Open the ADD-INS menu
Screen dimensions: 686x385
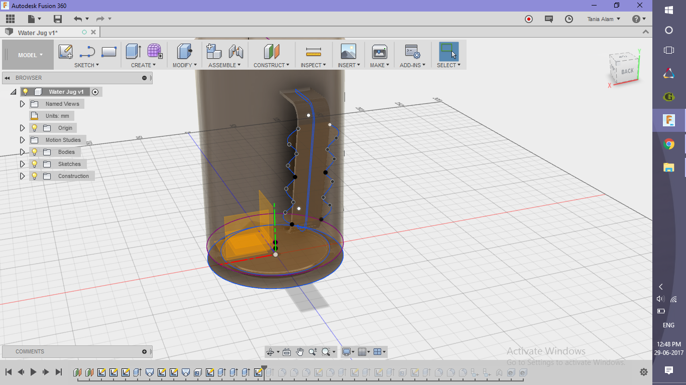[x=413, y=65]
